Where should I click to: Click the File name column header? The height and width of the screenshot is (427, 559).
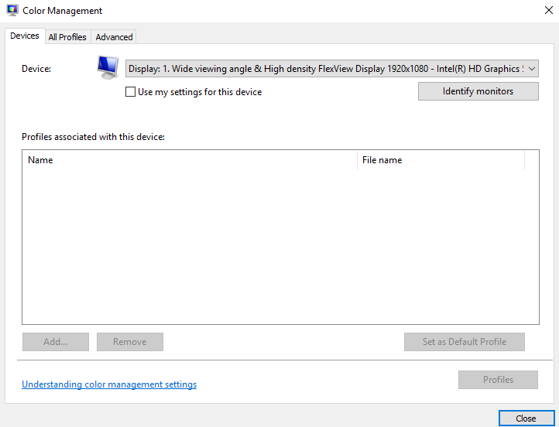(441, 160)
